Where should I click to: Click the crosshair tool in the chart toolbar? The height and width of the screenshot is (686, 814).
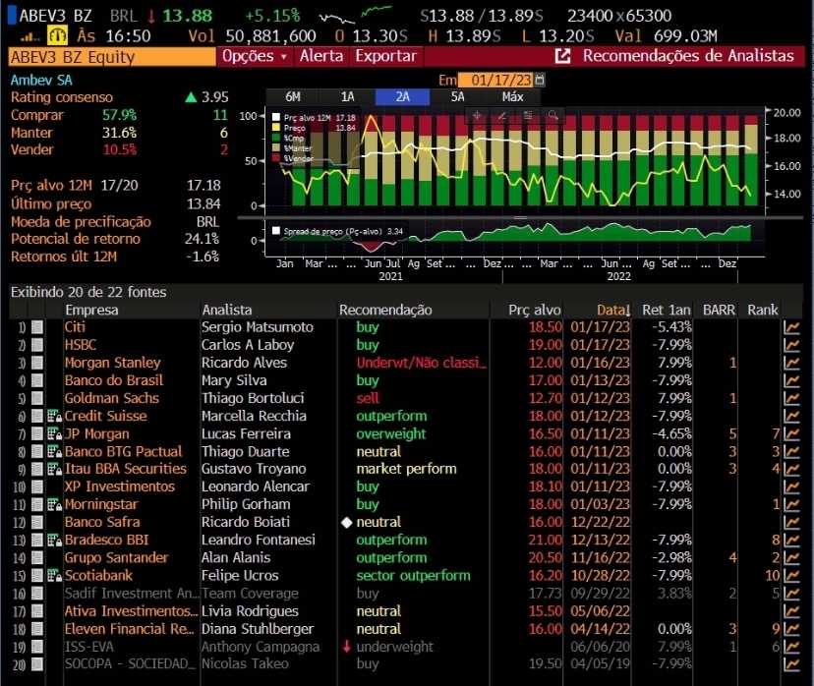[477, 116]
